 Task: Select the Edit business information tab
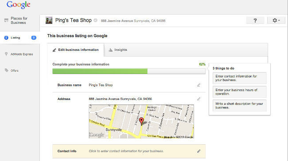(x=76, y=50)
